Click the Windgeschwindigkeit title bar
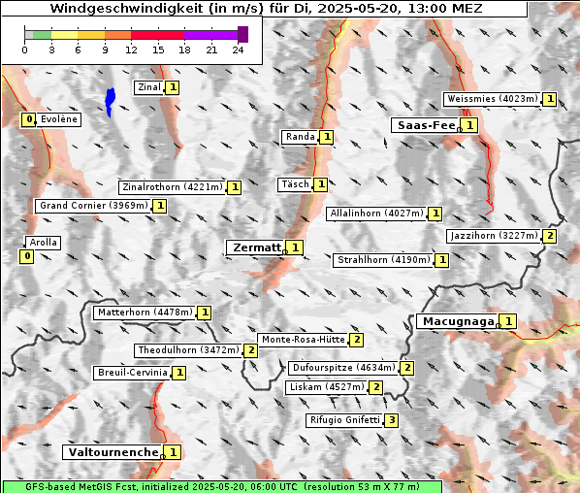580x493 pixels. (x=265, y=9)
